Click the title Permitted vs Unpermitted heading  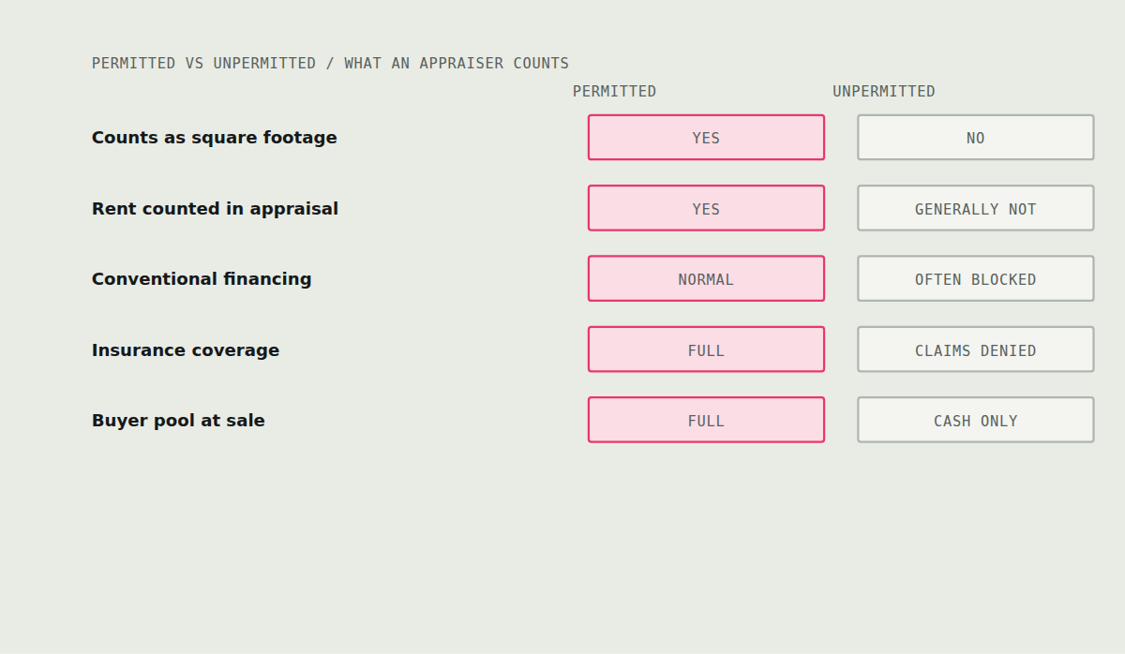tap(330, 63)
